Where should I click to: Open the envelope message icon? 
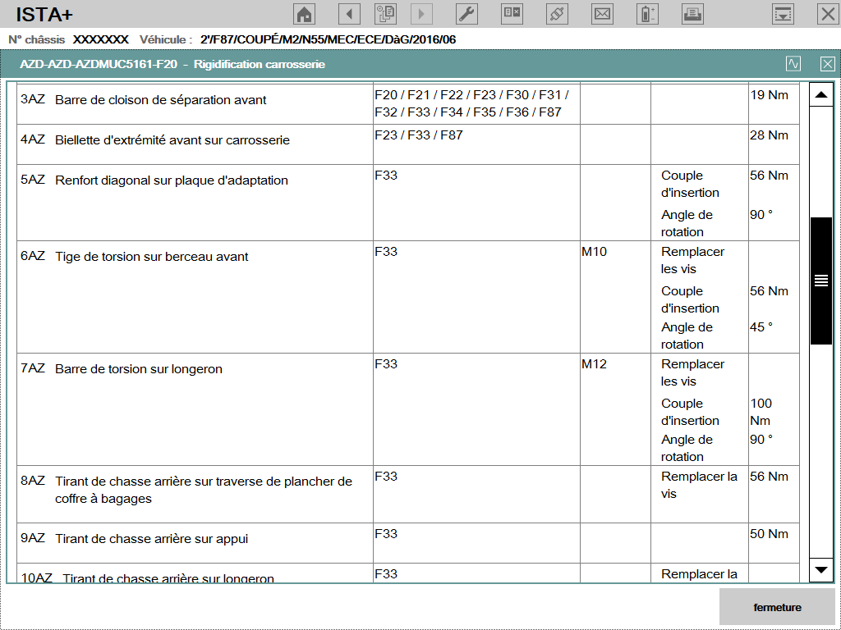pos(602,14)
